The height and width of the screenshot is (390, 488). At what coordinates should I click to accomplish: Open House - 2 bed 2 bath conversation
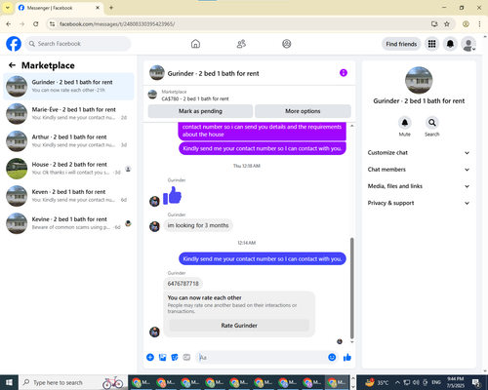tap(68, 169)
